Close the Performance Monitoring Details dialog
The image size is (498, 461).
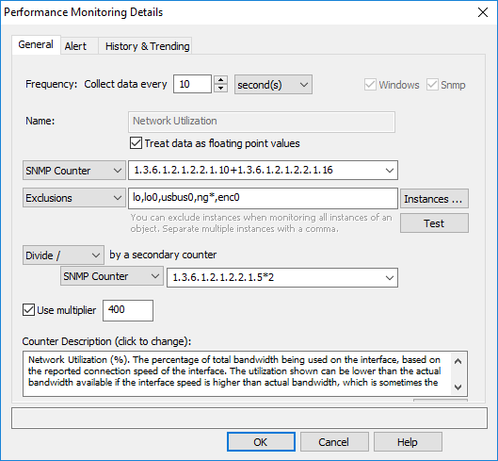pos(483,12)
